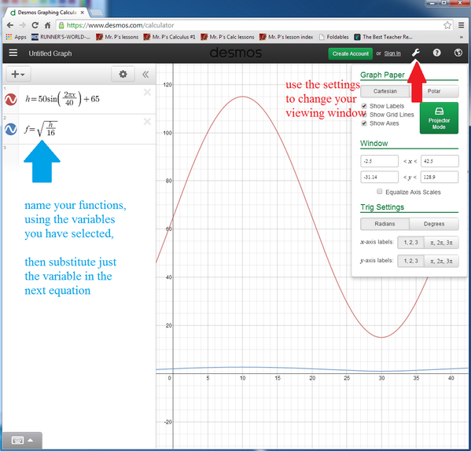Select Cartesian graph paper

385,91
